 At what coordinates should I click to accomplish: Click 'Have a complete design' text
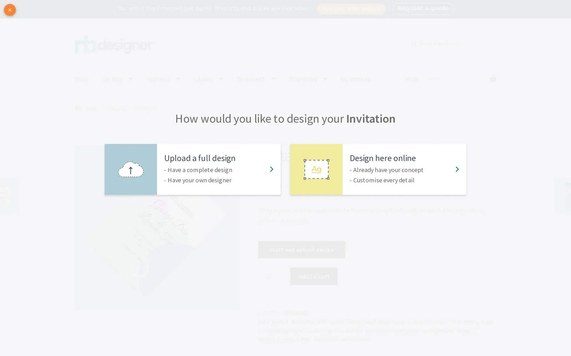(200, 170)
